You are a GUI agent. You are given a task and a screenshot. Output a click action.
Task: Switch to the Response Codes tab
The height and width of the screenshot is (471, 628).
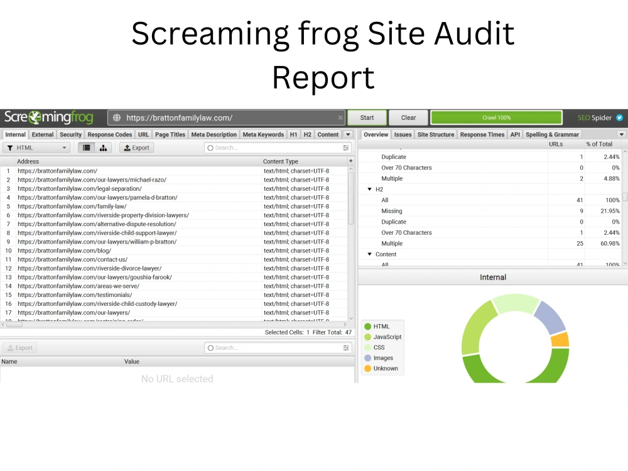pos(110,134)
